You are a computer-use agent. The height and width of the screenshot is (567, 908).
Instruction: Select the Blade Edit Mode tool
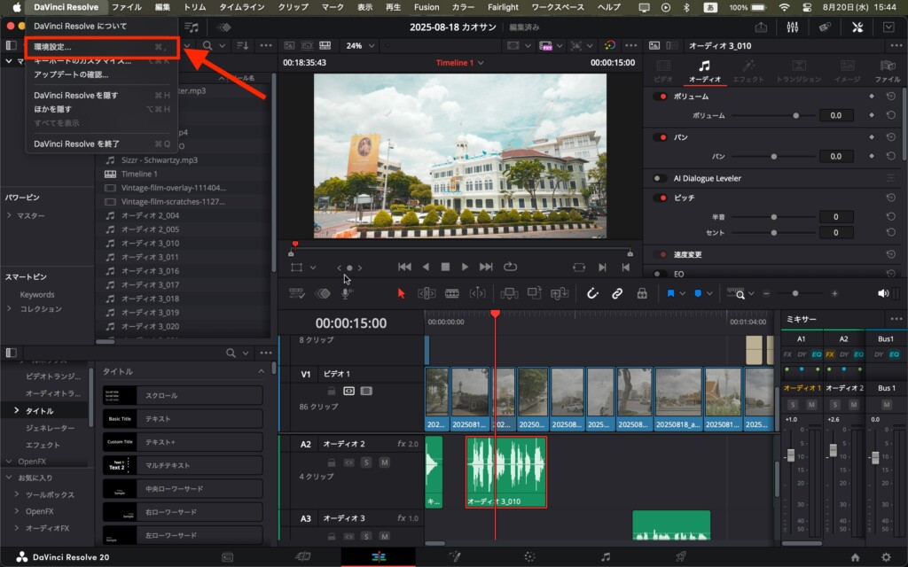click(x=452, y=293)
